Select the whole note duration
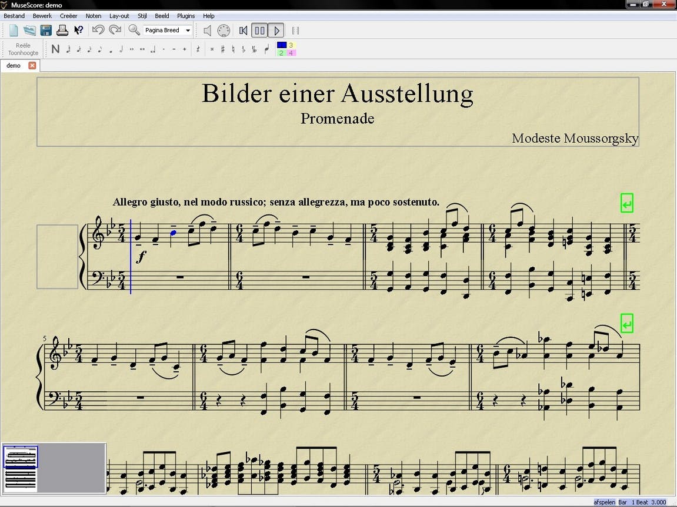This screenshot has width=677, height=507. pos(132,49)
